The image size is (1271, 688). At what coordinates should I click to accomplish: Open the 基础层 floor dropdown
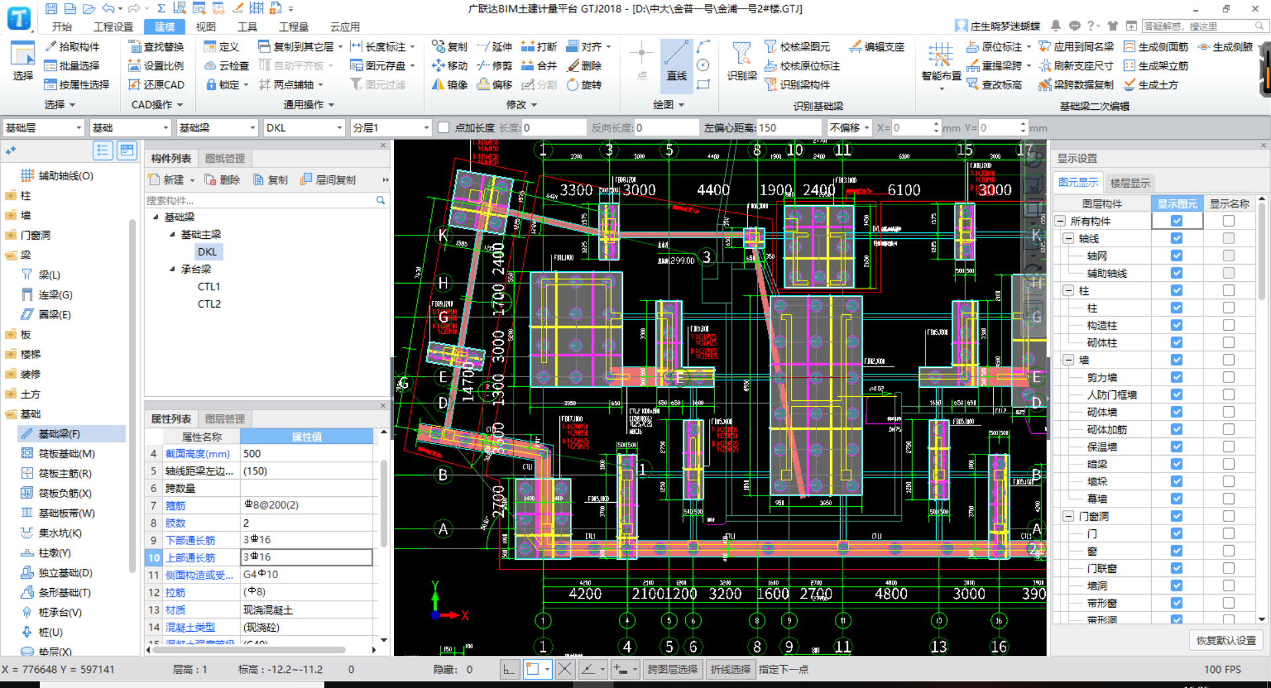44,128
